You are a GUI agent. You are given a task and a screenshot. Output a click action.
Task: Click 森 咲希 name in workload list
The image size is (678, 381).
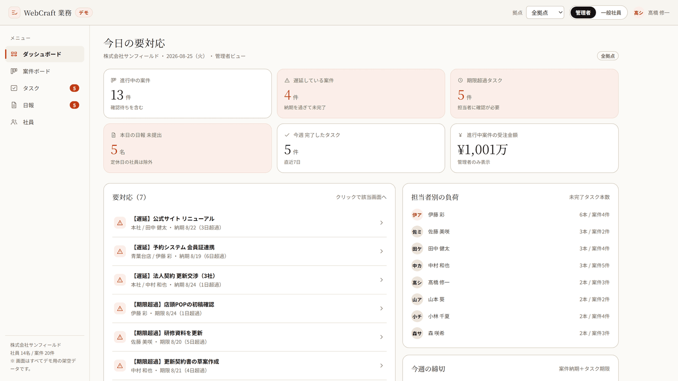tap(436, 333)
